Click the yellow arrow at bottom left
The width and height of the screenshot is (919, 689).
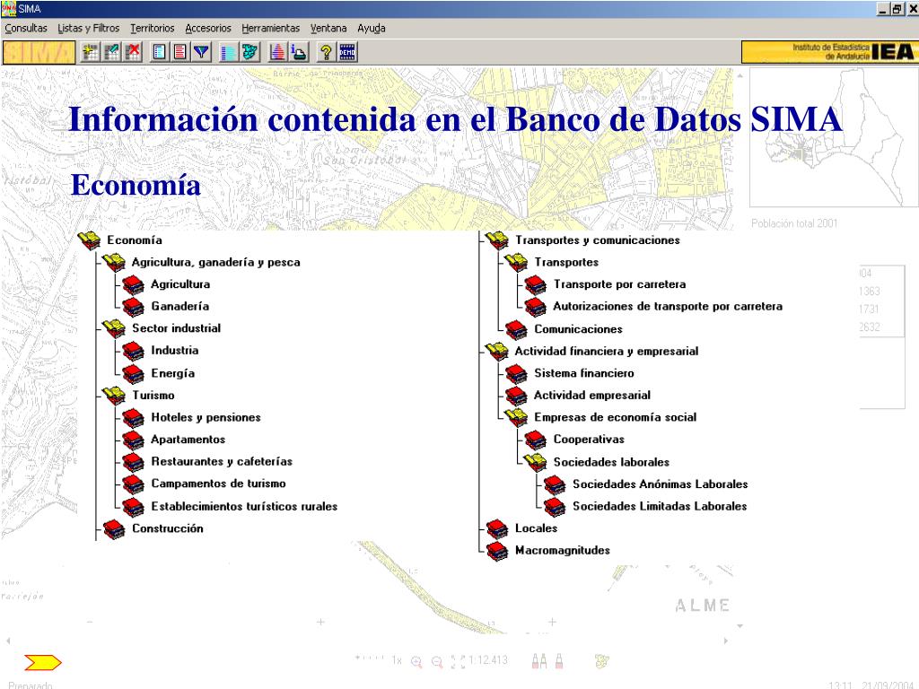pos(43,663)
